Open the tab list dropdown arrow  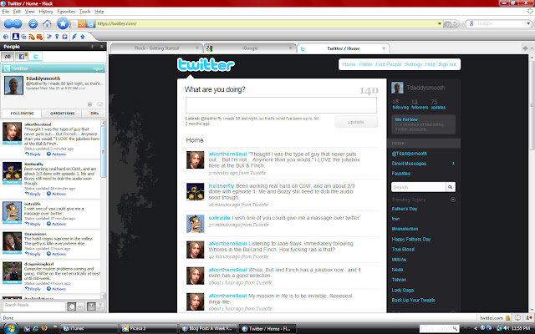pos(532,48)
